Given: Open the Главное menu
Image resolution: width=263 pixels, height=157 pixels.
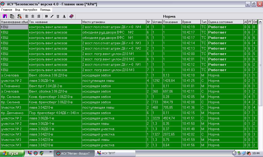Looking at the screenshot, I should [x=7, y=10].
